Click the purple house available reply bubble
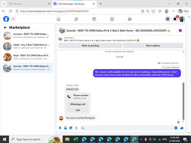 pyautogui.click(x=137, y=73)
